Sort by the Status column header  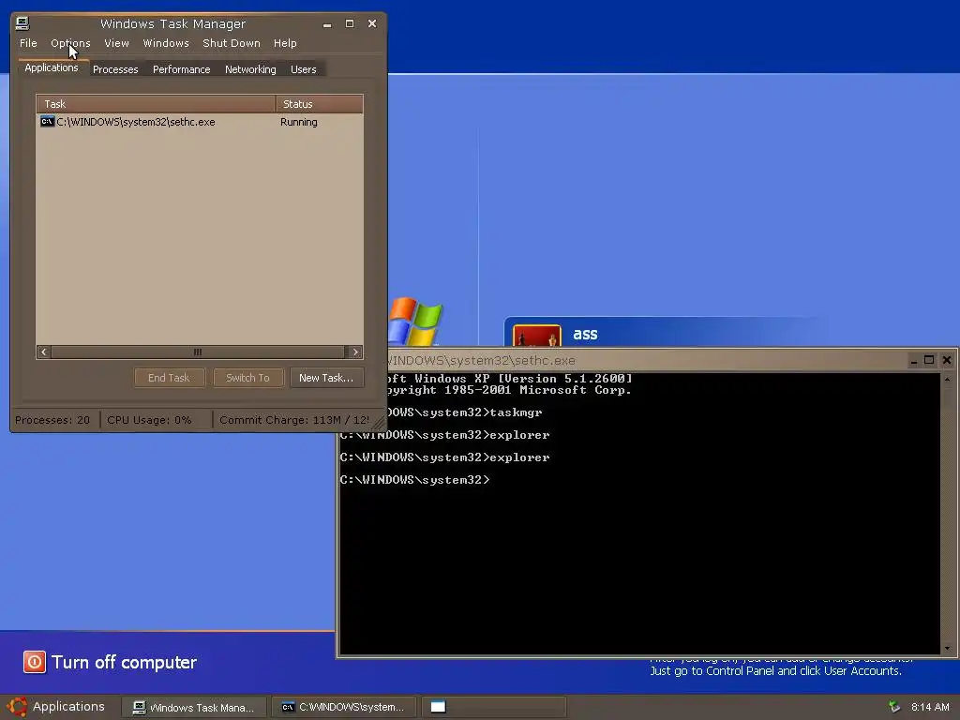click(x=319, y=104)
